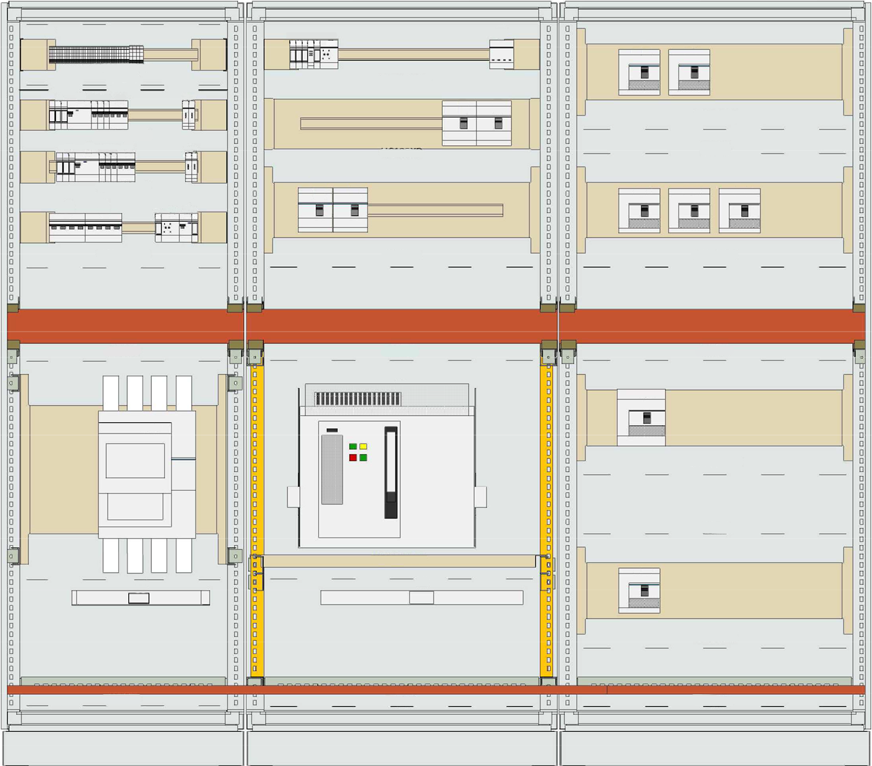Image resolution: width=872 pixels, height=766 pixels.
Task: Click the single breaker below the right cabinet's busbar
Action: 641,417
